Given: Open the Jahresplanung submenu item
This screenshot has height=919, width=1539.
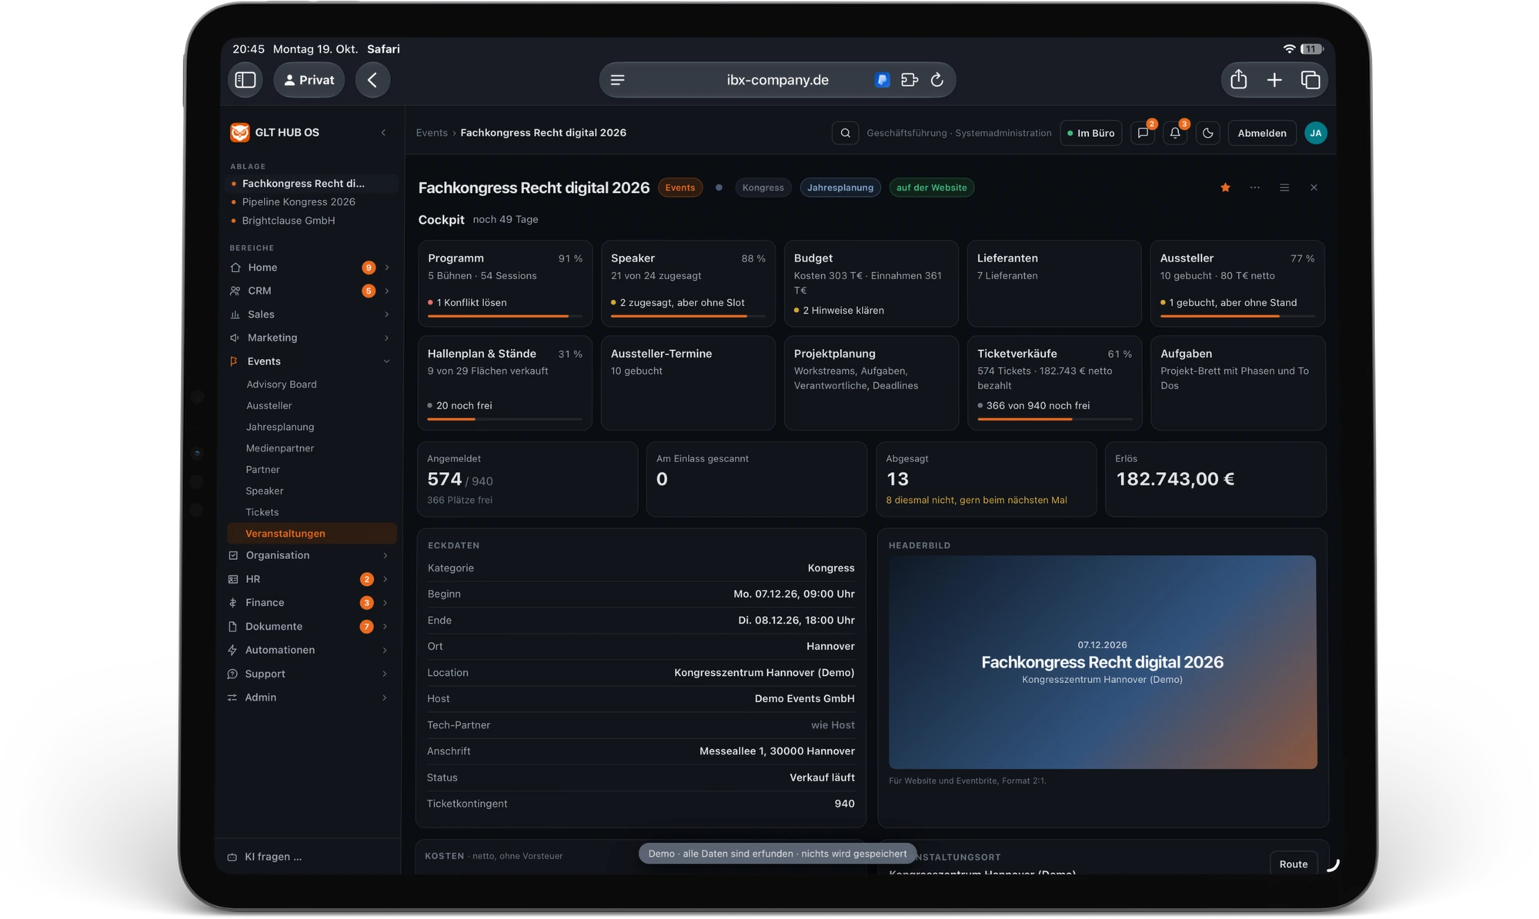Looking at the screenshot, I should coord(280,427).
